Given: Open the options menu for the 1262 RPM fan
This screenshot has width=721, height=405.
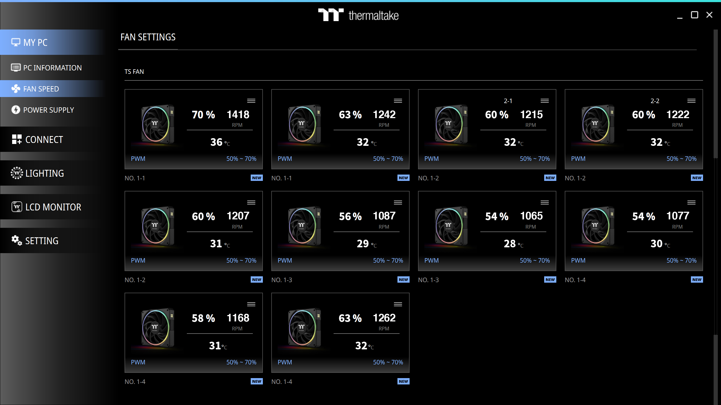Looking at the screenshot, I should click(x=398, y=304).
